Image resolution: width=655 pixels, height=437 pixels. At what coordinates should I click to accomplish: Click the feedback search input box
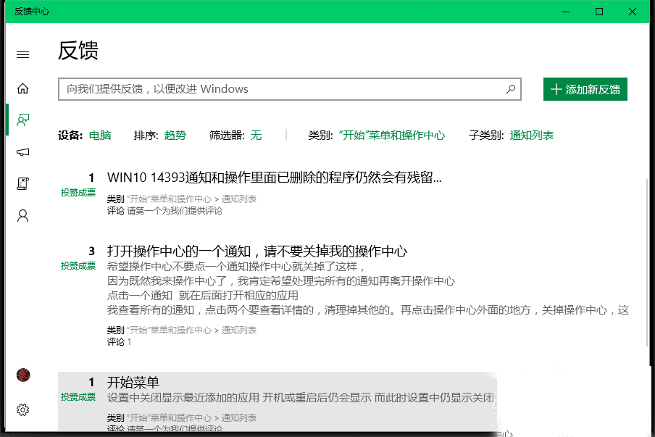coord(290,89)
